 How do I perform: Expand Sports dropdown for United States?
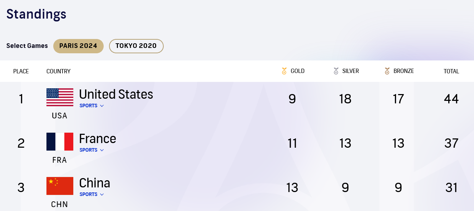(x=92, y=106)
